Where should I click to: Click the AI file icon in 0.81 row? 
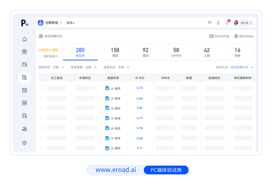[107, 108]
